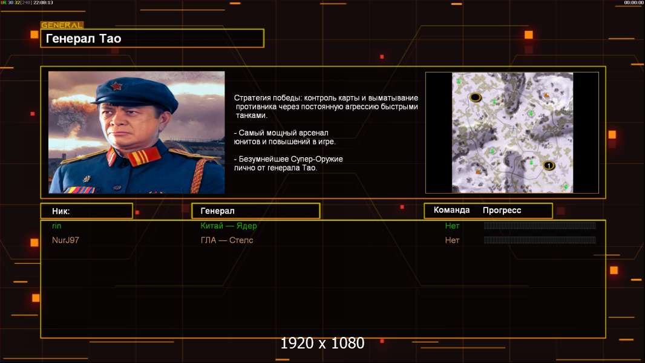The width and height of the screenshot is (645, 363).
Task: Click the "Команда" column header
Action: pyautogui.click(x=451, y=210)
